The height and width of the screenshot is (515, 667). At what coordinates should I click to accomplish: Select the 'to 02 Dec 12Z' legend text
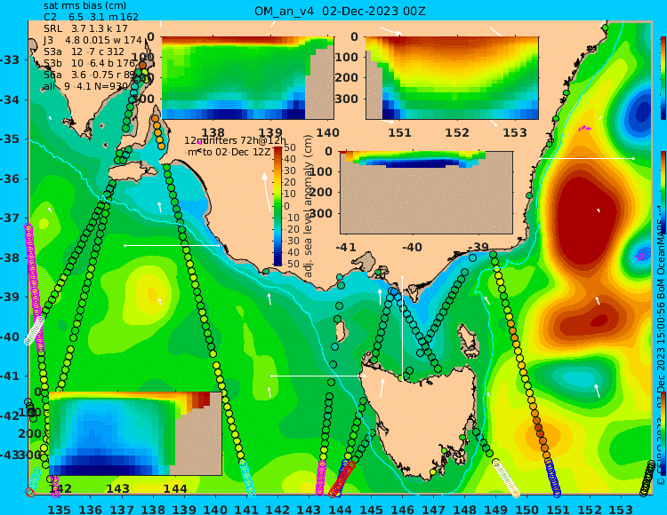(x=236, y=152)
